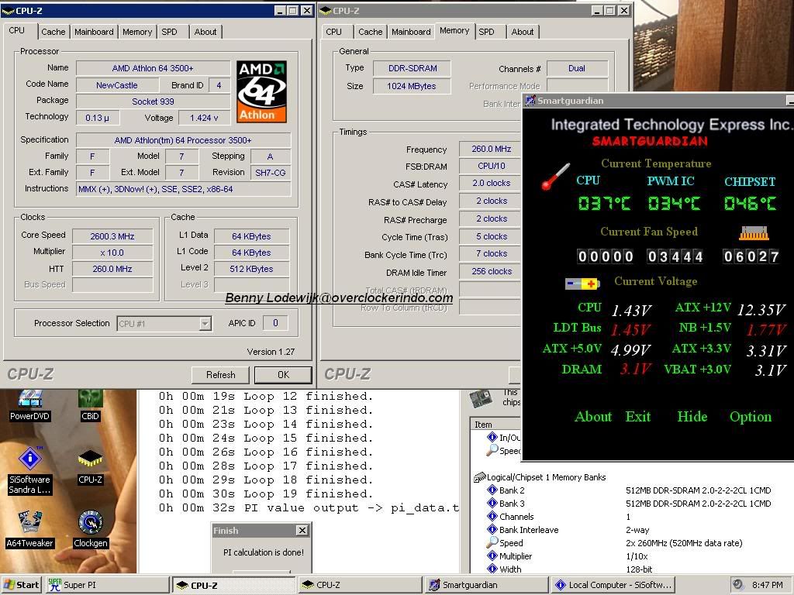Screen dimensions: 794x595
Task: Click the Channels row icon in Sandra
Action: pos(492,516)
